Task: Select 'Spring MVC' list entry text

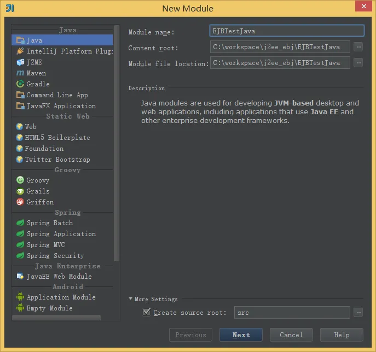Action: (x=46, y=245)
